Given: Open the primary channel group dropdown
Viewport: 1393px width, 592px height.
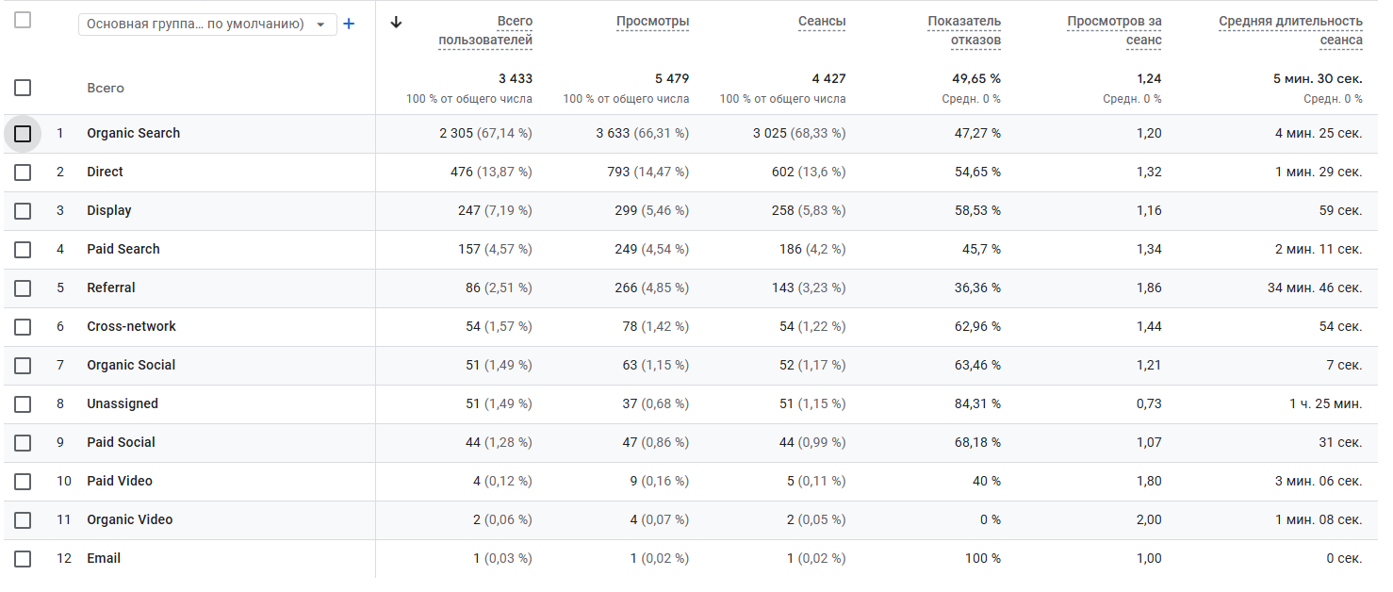Looking at the screenshot, I should point(207,25).
